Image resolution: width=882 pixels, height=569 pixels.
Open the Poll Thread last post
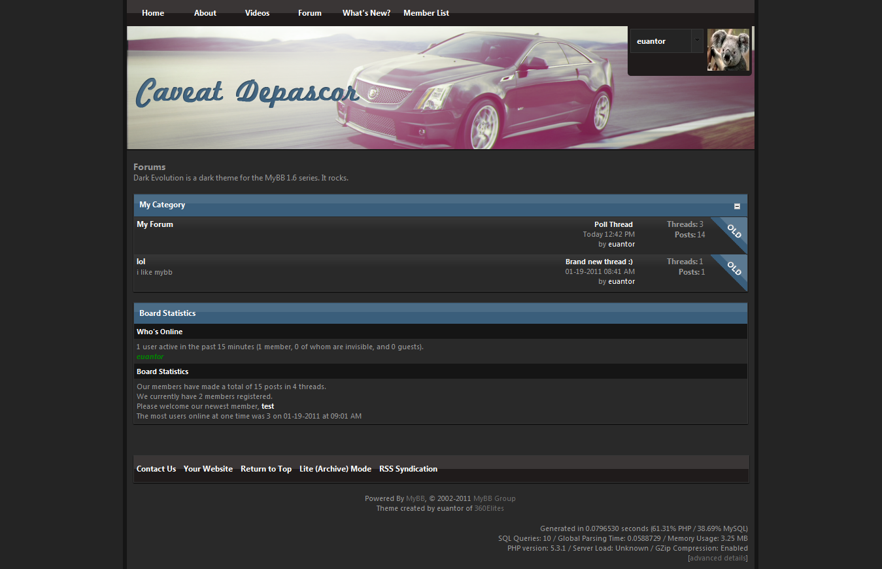613,224
